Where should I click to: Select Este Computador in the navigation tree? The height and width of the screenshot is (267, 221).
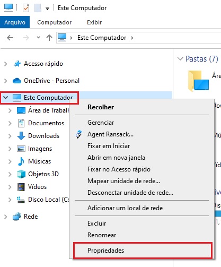(x=48, y=98)
